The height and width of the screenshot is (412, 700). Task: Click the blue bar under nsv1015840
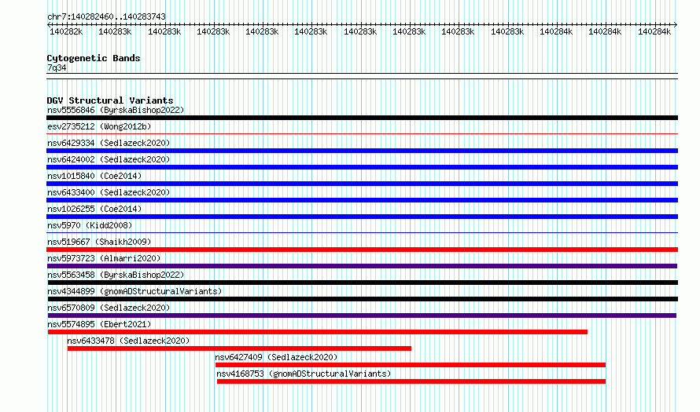[362, 184]
